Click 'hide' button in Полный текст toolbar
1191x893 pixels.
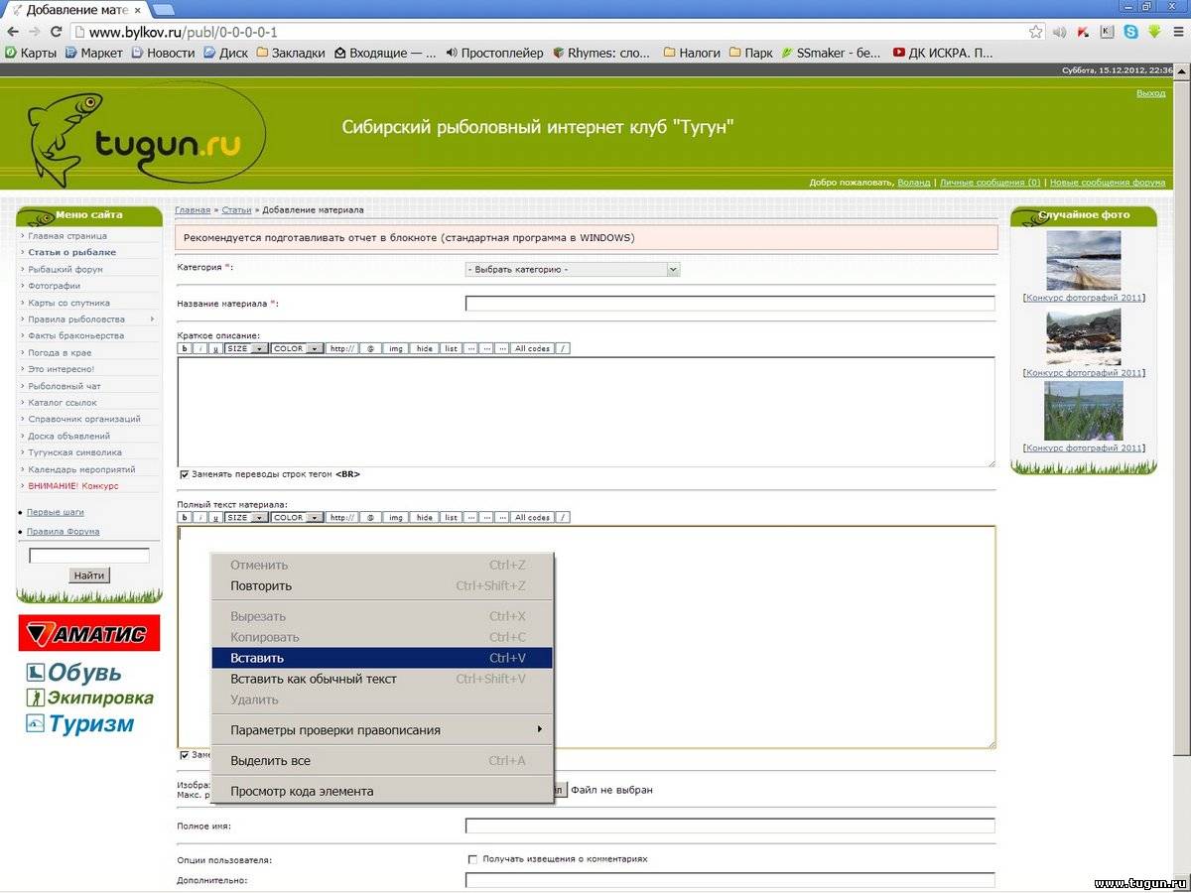(x=424, y=517)
